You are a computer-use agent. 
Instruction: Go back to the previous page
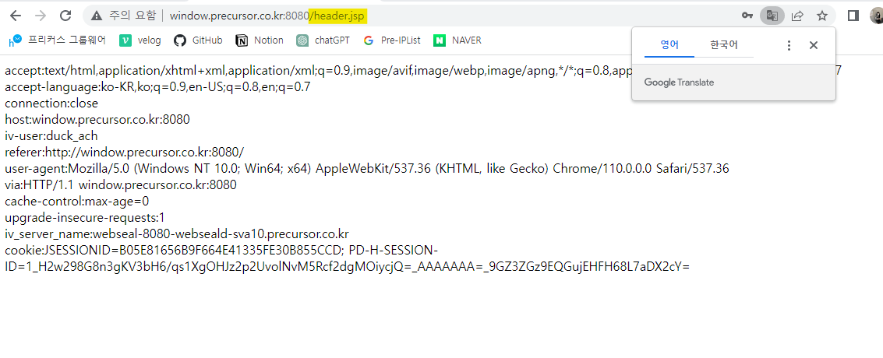[x=16, y=16]
